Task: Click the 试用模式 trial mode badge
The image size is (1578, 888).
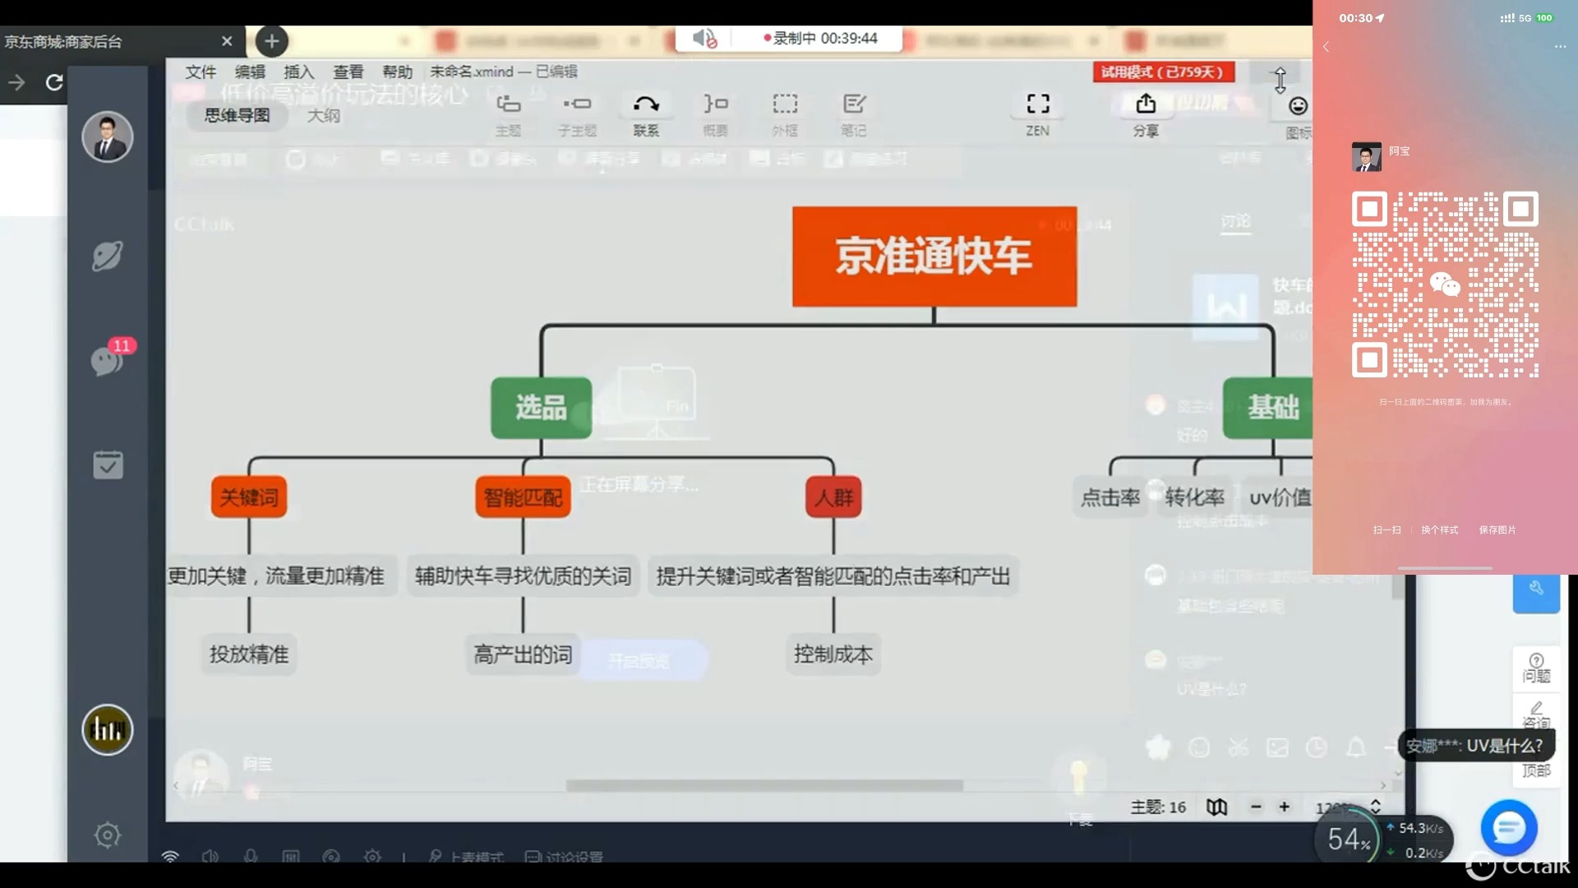Action: pyautogui.click(x=1163, y=72)
